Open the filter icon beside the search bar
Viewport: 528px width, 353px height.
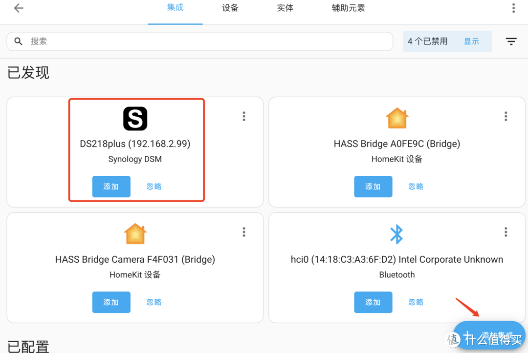[x=511, y=42]
